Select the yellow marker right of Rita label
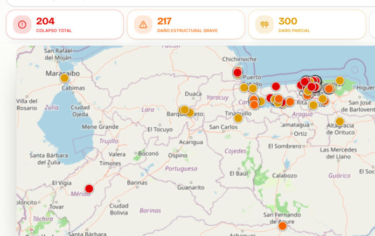 pyautogui.click(x=313, y=105)
